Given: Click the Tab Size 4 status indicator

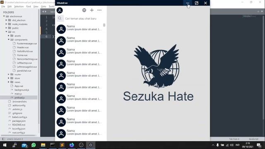Looking at the screenshot, I should pyautogui.click(x=234, y=139).
